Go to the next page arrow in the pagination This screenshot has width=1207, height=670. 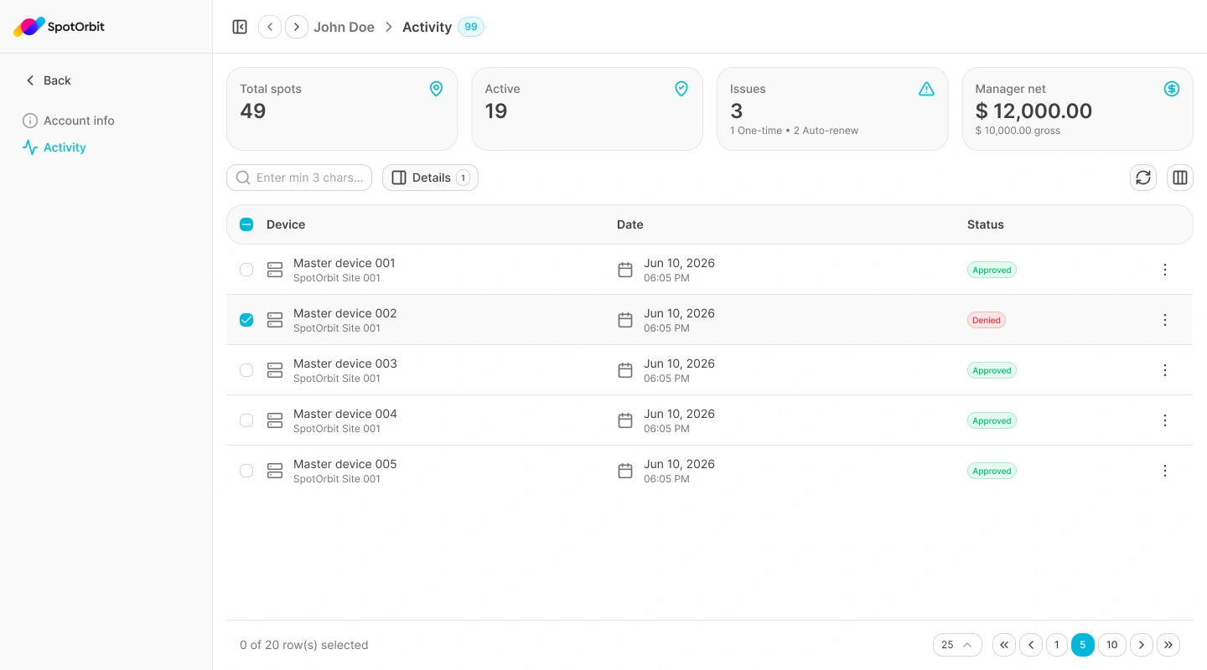tap(1142, 645)
